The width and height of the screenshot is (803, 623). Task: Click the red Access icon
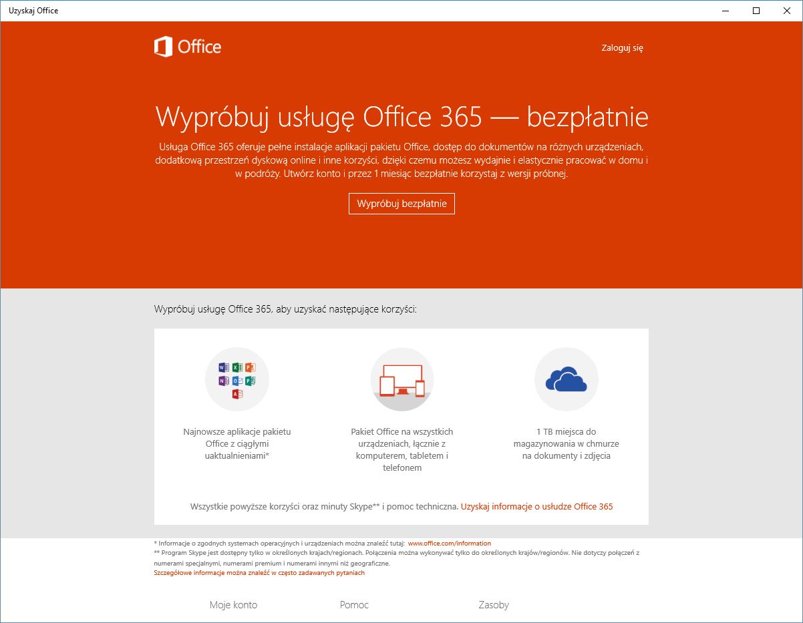(x=237, y=394)
